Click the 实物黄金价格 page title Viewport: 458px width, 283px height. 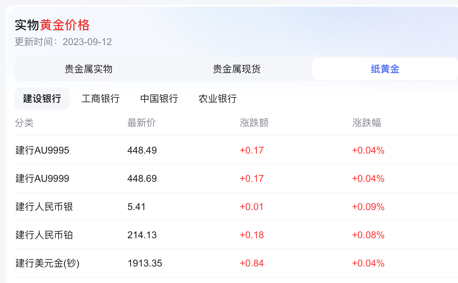coord(51,25)
